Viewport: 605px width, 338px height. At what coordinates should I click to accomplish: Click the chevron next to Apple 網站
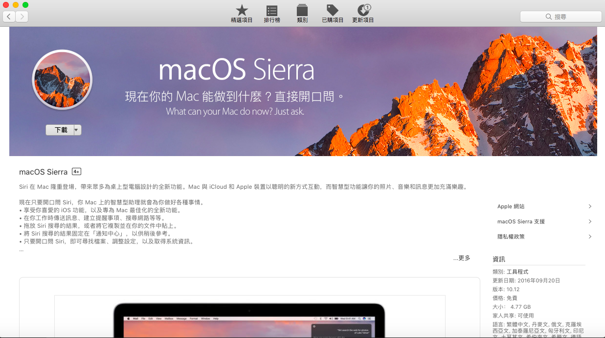pyautogui.click(x=590, y=206)
